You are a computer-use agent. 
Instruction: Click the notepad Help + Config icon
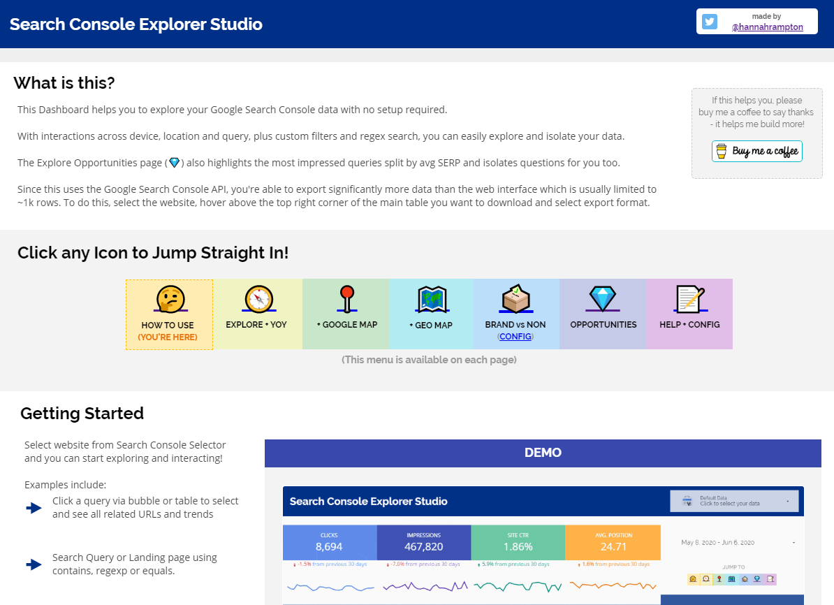point(690,298)
